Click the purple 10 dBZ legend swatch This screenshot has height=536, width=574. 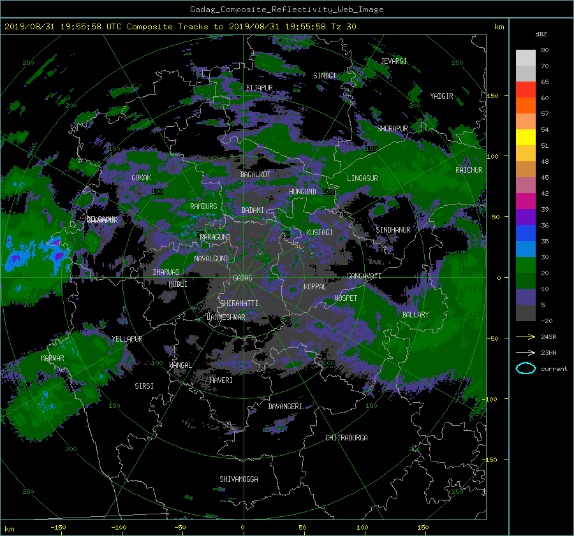point(526,297)
